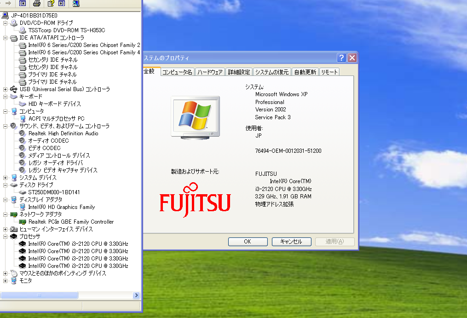This screenshot has height=318, width=467.
Task: Click the サウンド、ビデオ、およびゲーム コントローラ icon
Action: pyautogui.click(x=14, y=126)
